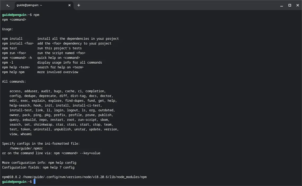The image size is (302, 186).
Task: Click the /home/guide/.npmrc file path
Action: tap(26, 148)
